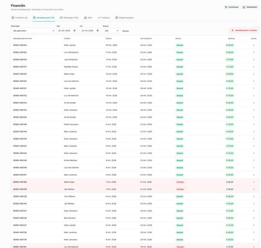Clear filters with Wissen
Screen dimensions: 261x248
tap(126, 31)
